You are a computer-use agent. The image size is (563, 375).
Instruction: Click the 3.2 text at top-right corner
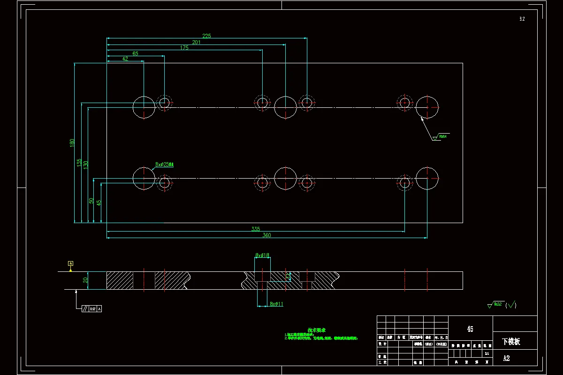(x=522, y=19)
